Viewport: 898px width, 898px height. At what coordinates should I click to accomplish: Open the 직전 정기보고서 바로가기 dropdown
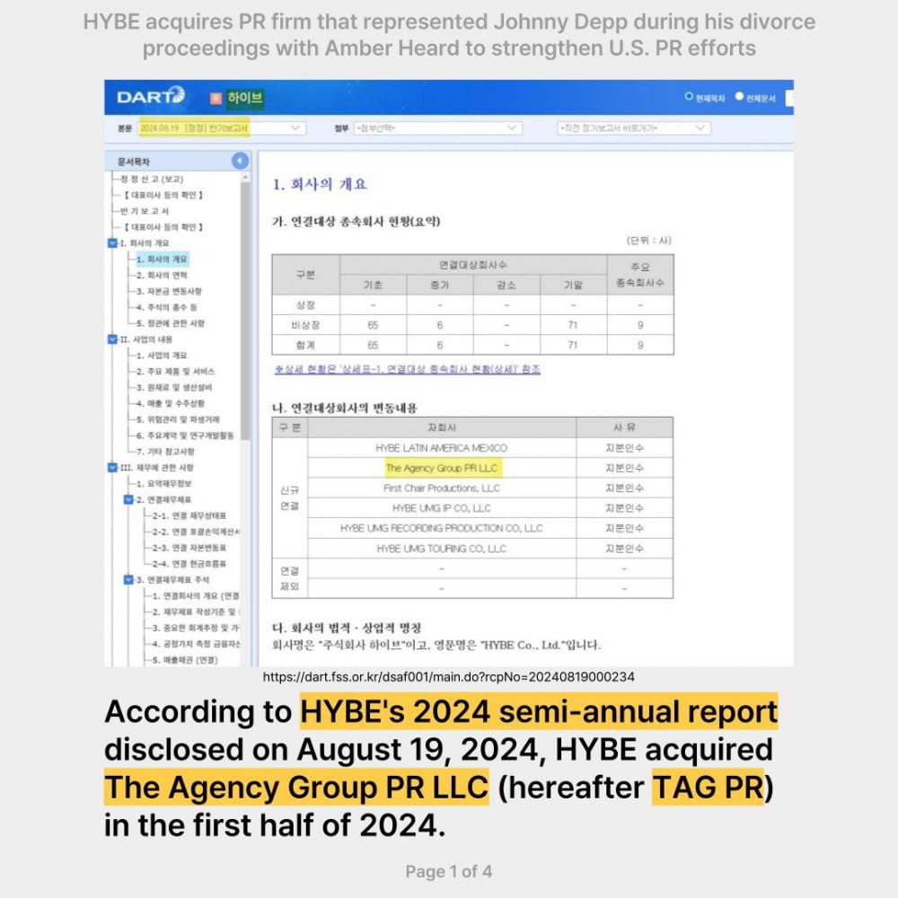pyautogui.click(x=633, y=128)
